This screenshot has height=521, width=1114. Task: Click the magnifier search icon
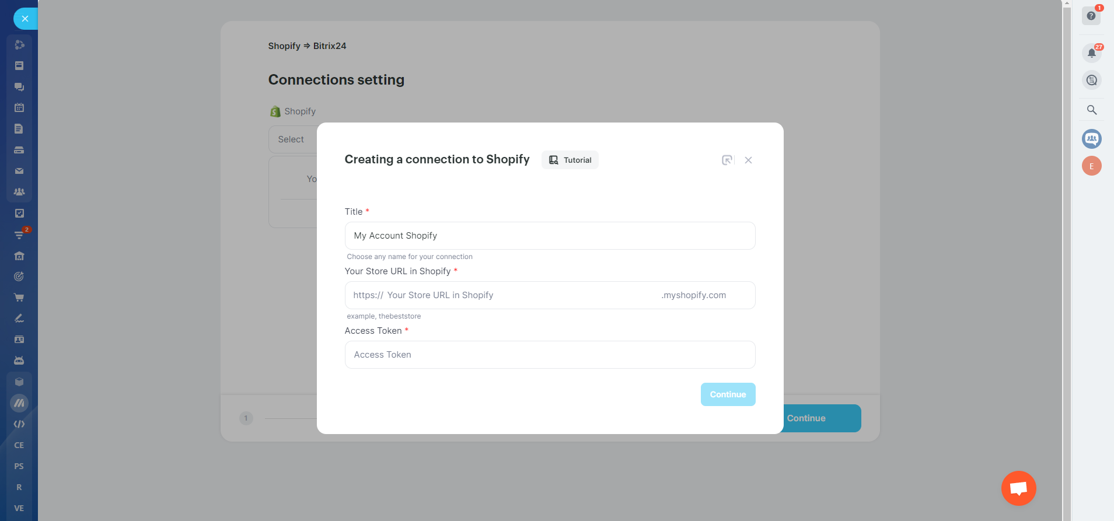(x=1091, y=110)
